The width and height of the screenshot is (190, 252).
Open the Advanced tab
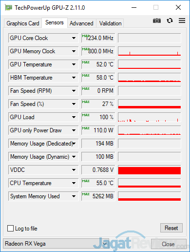click(81, 23)
